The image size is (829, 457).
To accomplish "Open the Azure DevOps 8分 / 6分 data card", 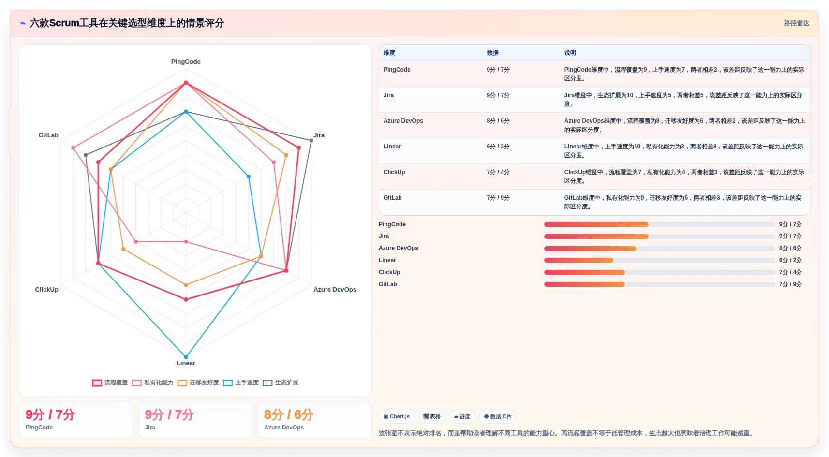I will coord(314,420).
